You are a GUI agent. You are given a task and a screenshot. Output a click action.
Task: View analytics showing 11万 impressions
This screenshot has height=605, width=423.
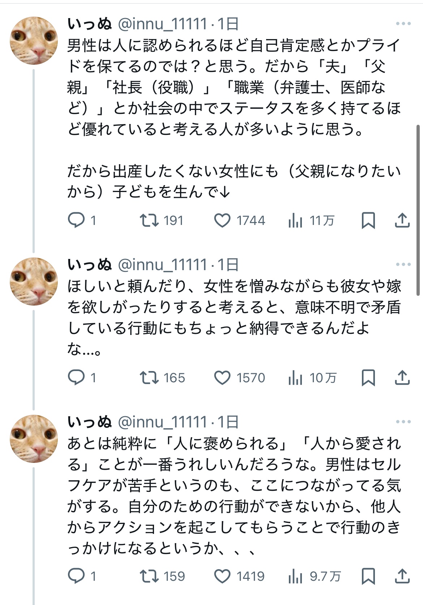(295, 220)
